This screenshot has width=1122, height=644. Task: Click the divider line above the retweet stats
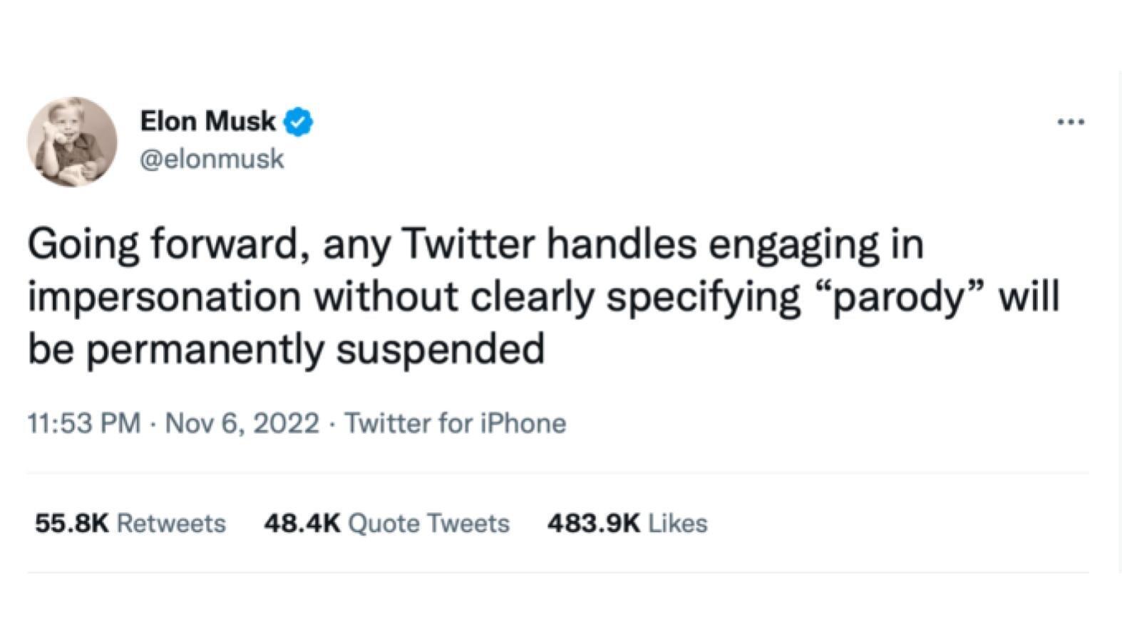click(x=558, y=473)
